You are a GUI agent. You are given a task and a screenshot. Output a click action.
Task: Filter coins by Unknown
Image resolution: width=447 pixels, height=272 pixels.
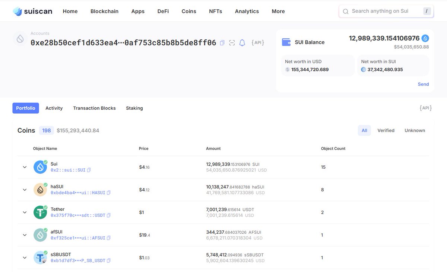(x=415, y=130)
